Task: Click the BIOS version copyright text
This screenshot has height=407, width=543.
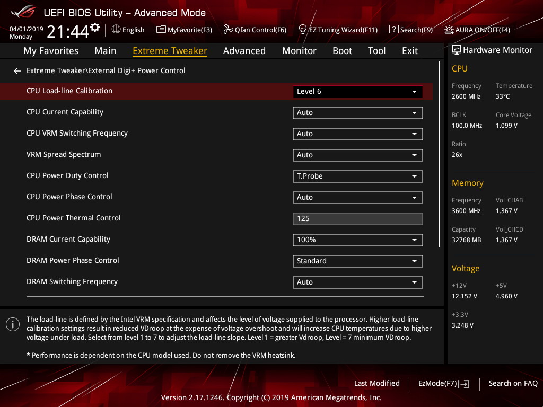Action: 271,397
